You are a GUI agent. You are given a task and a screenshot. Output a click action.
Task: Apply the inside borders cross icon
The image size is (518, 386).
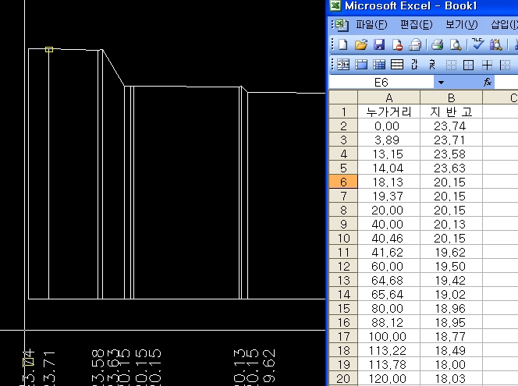click(x=487, y=65)
